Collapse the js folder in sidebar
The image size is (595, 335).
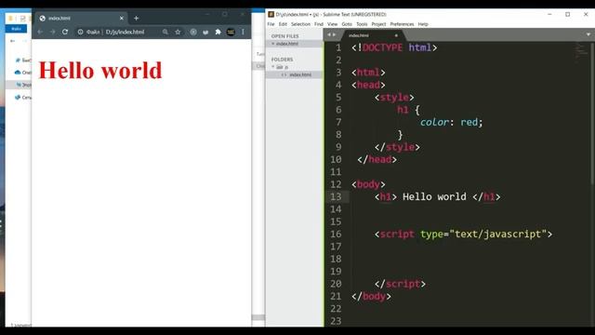coord(272,67)
